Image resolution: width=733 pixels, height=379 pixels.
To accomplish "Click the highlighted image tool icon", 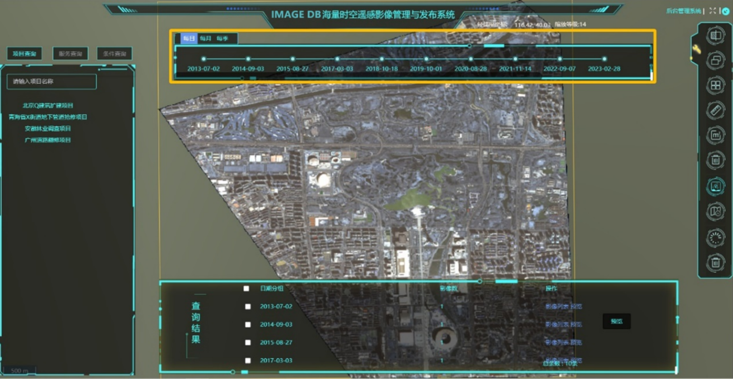I will [715, 186].
